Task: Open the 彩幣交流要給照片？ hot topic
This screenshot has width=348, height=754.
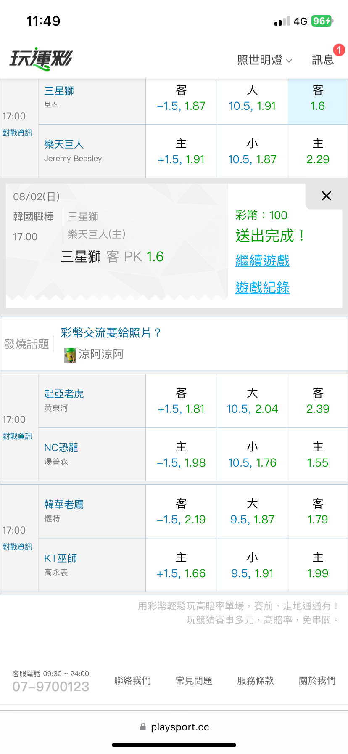Action: [111, 333]
